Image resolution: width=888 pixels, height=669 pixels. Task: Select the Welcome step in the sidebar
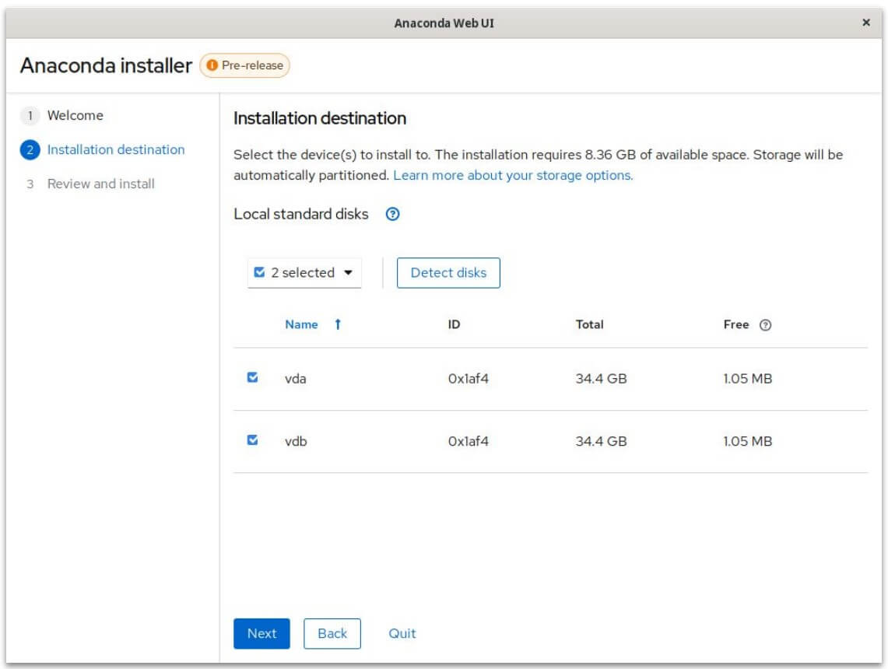click(x=75, y=115)
